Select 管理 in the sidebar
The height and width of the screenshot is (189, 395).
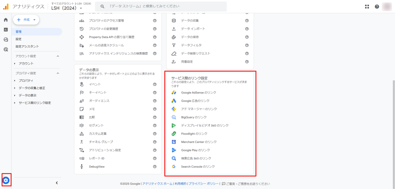[37, 32]
